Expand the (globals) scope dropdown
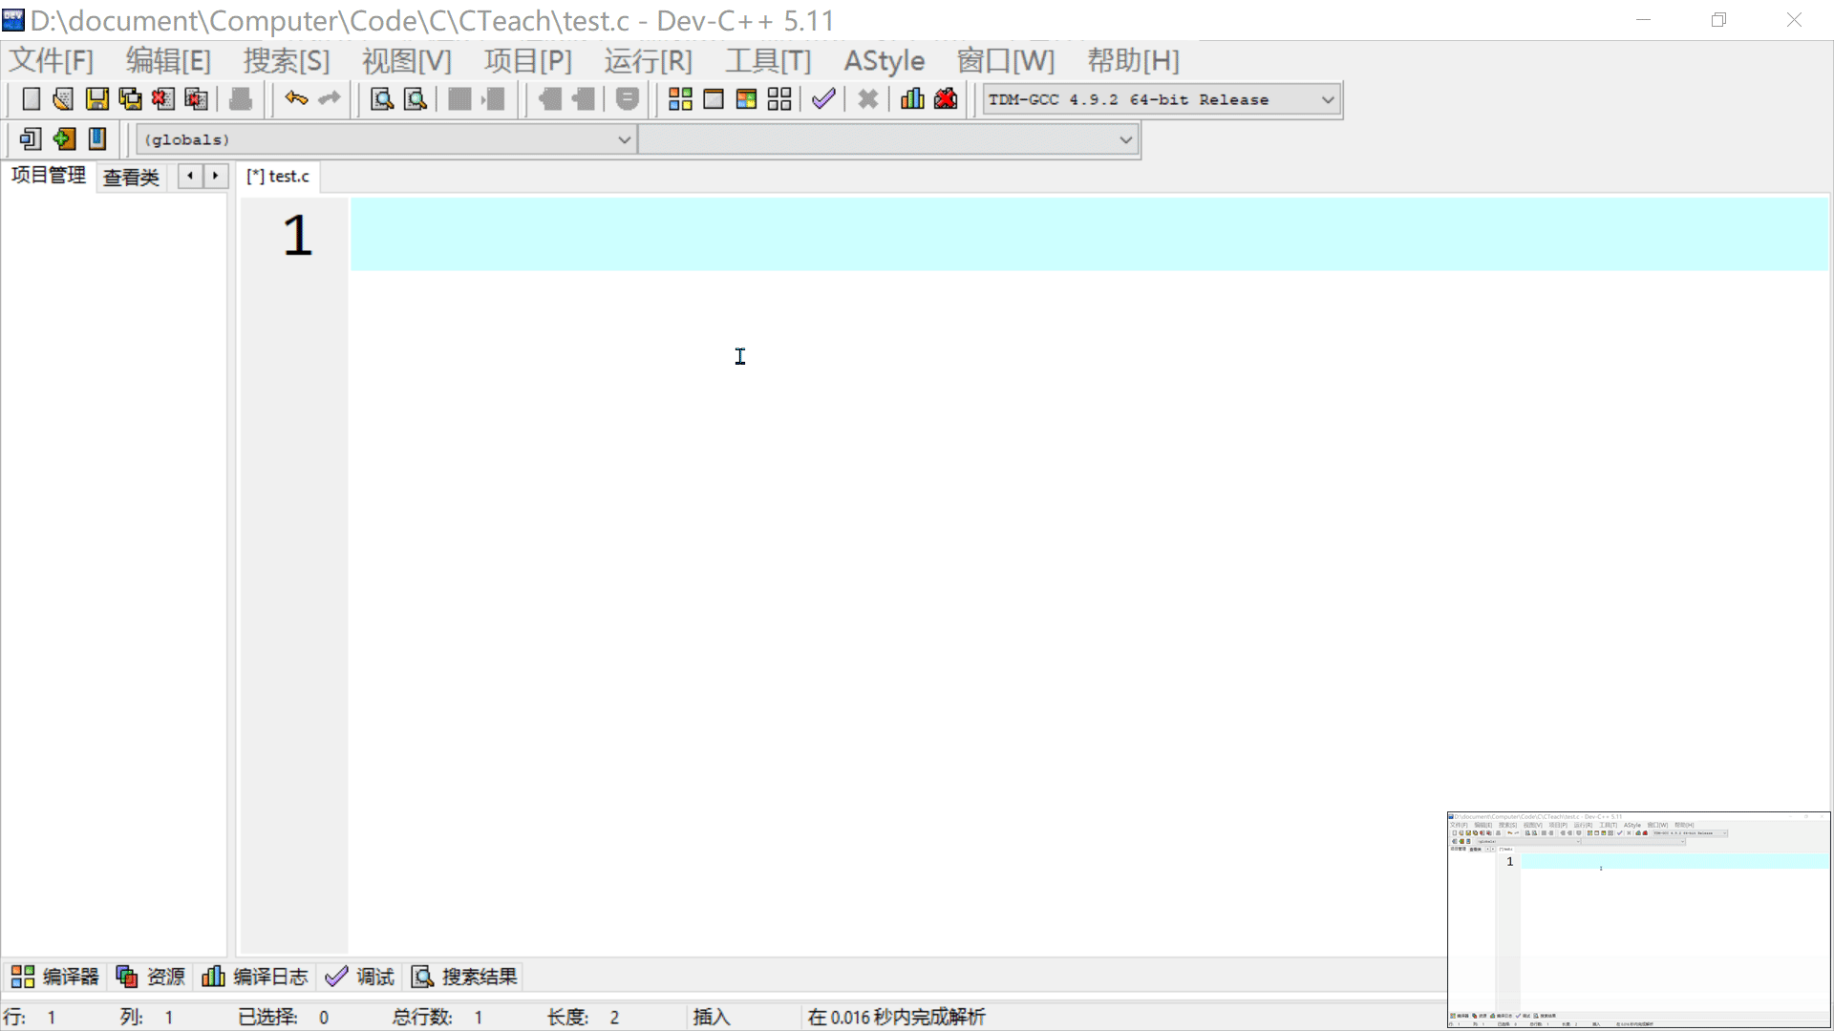The width and height of the screenshot is (1834, 1031). tap(624, 139)
